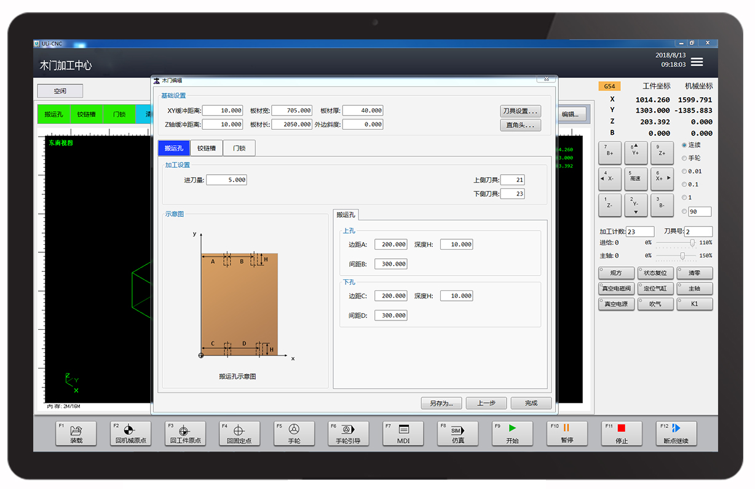This screenshot has height=489, width=755.
Task: Select the 手轮 handwheel mode radio
Action: tap(685, 158)
